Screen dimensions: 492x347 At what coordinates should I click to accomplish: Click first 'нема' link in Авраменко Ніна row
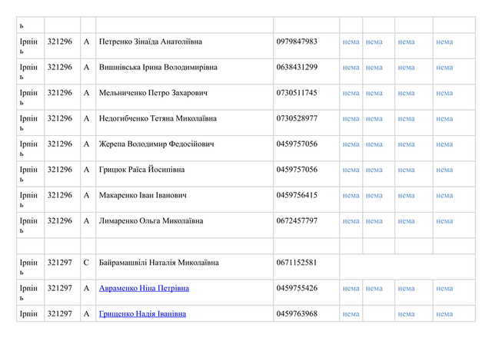351,289
